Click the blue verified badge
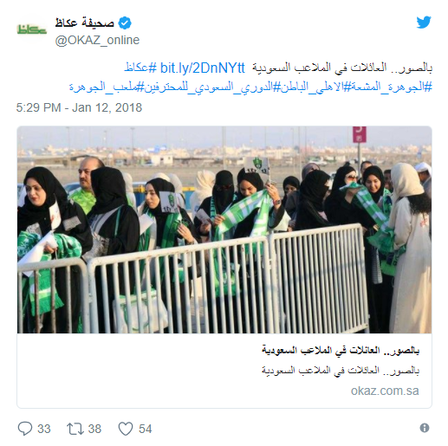Image resolution: width=448 pixels, height=446 pixels. click(125, 23)
